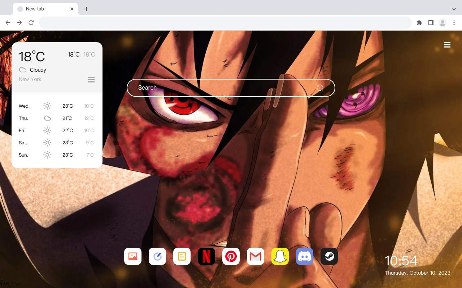Screen dimensions: 462x288
Task: Open the Chrome profile avatar
Action: [443, 23]
